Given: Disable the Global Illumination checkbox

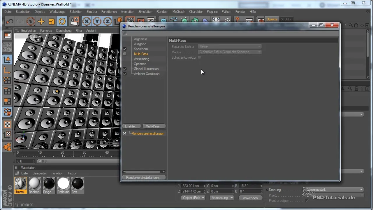Looking at the screenshot, I should [125, 69].
